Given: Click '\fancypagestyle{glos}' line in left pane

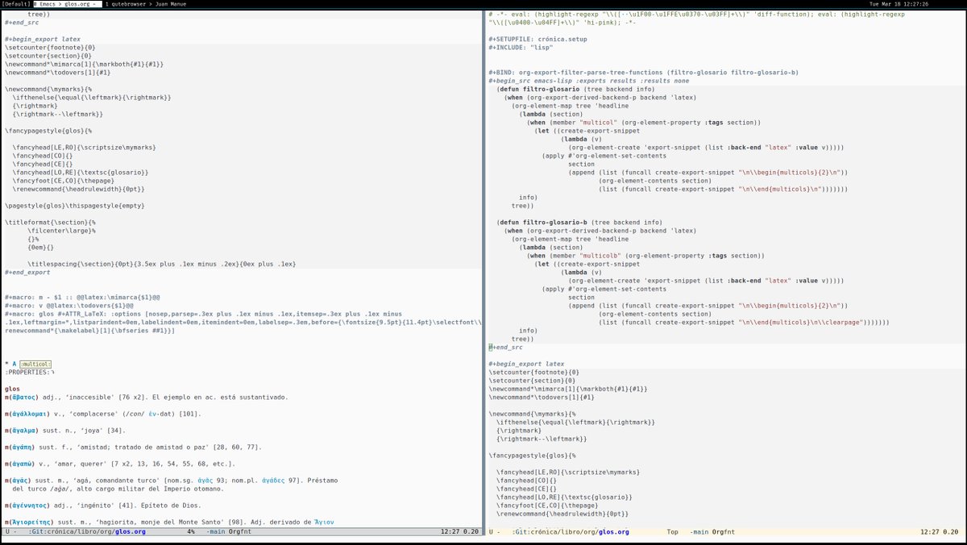Looking at the screenshot, I should pos(48,131).
